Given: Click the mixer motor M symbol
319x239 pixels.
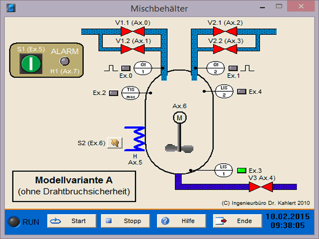Looking at the screenshot, I should (x=179, y=118).
